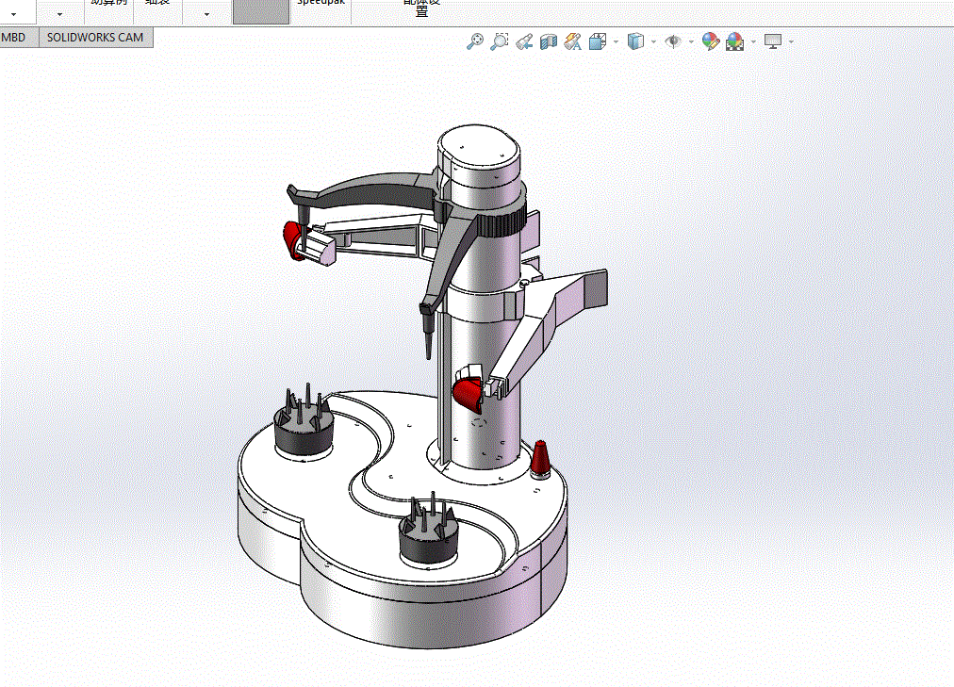Select the red cone on the base
This screenshot has height=687, width=954.
tap(541, 460)
